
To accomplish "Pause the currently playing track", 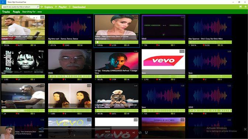I will (x=74, y=135).
